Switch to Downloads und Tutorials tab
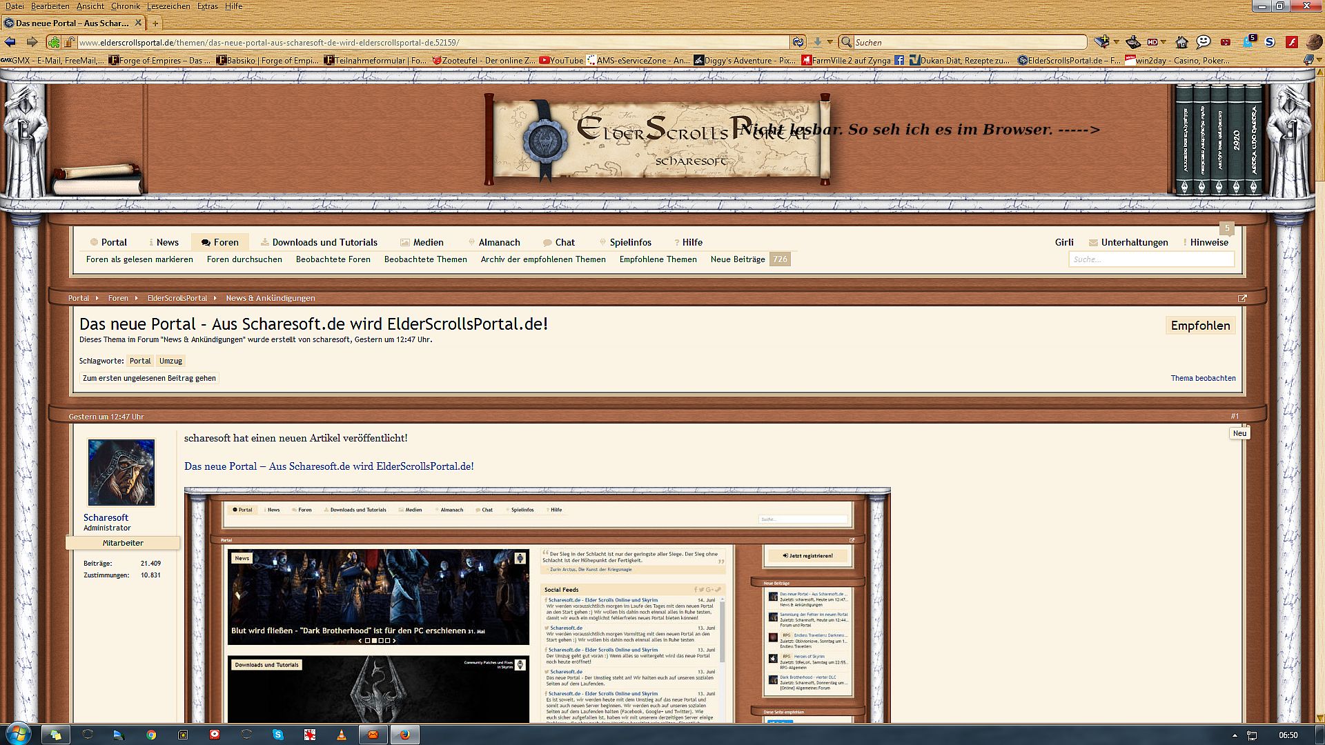The height and width of the screenshot is (745, 1325). [319, 242]
